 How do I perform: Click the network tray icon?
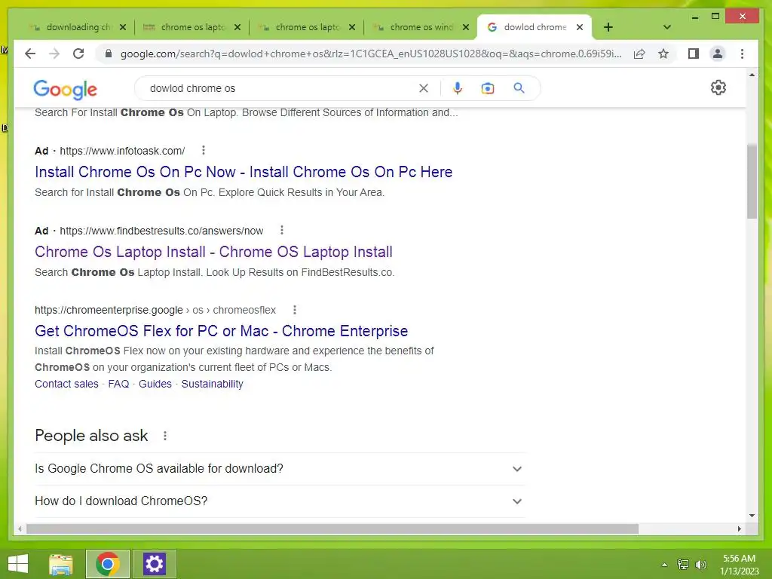click(682, 564)
